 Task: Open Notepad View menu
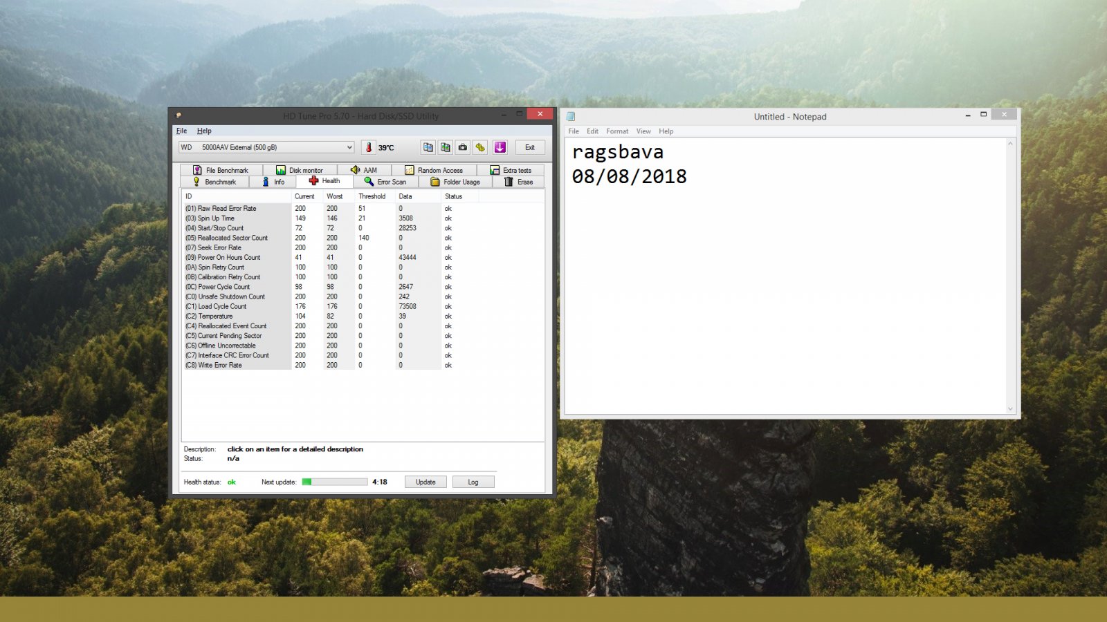(x=643, y=131)
